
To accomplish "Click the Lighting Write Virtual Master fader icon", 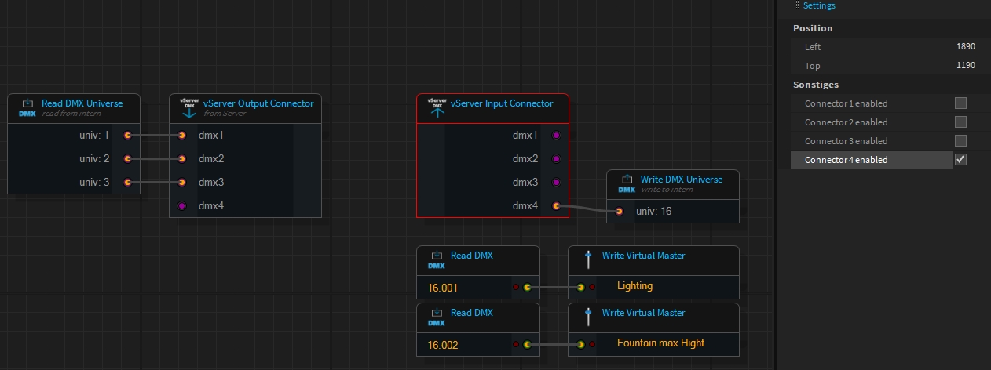I will 588,259.
